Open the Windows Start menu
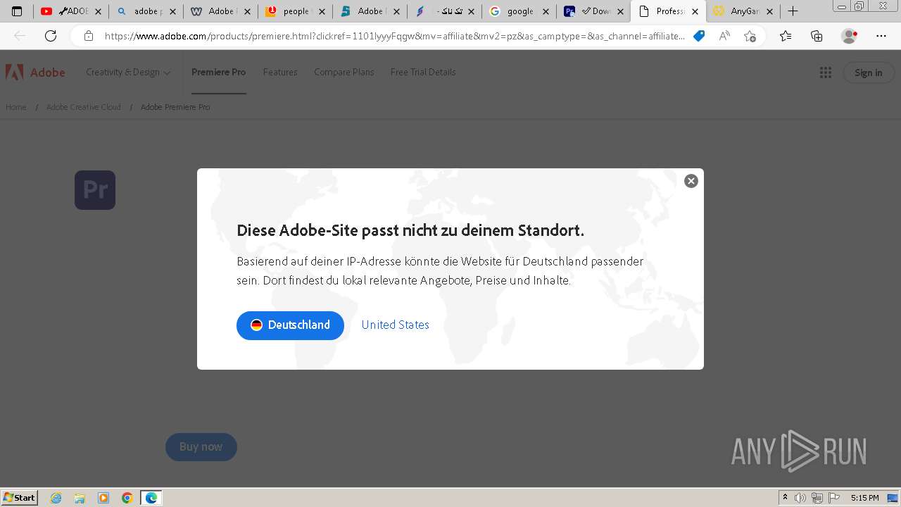 [20, 498]
